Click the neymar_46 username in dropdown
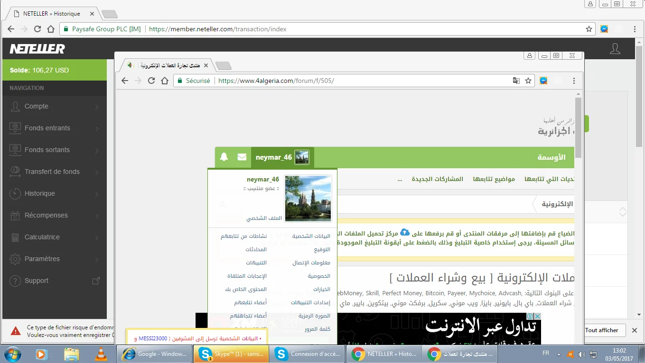645x363 pixels. 263,180
